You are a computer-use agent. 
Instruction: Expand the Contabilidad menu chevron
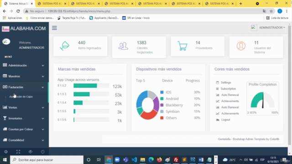(43, 140)
